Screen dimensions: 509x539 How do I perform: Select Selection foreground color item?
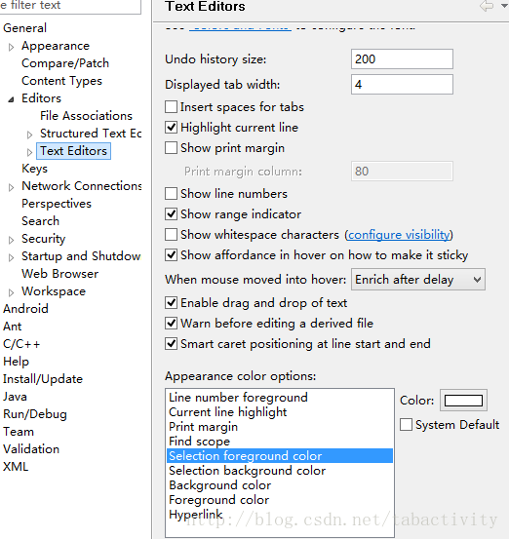tap(280, 456)
